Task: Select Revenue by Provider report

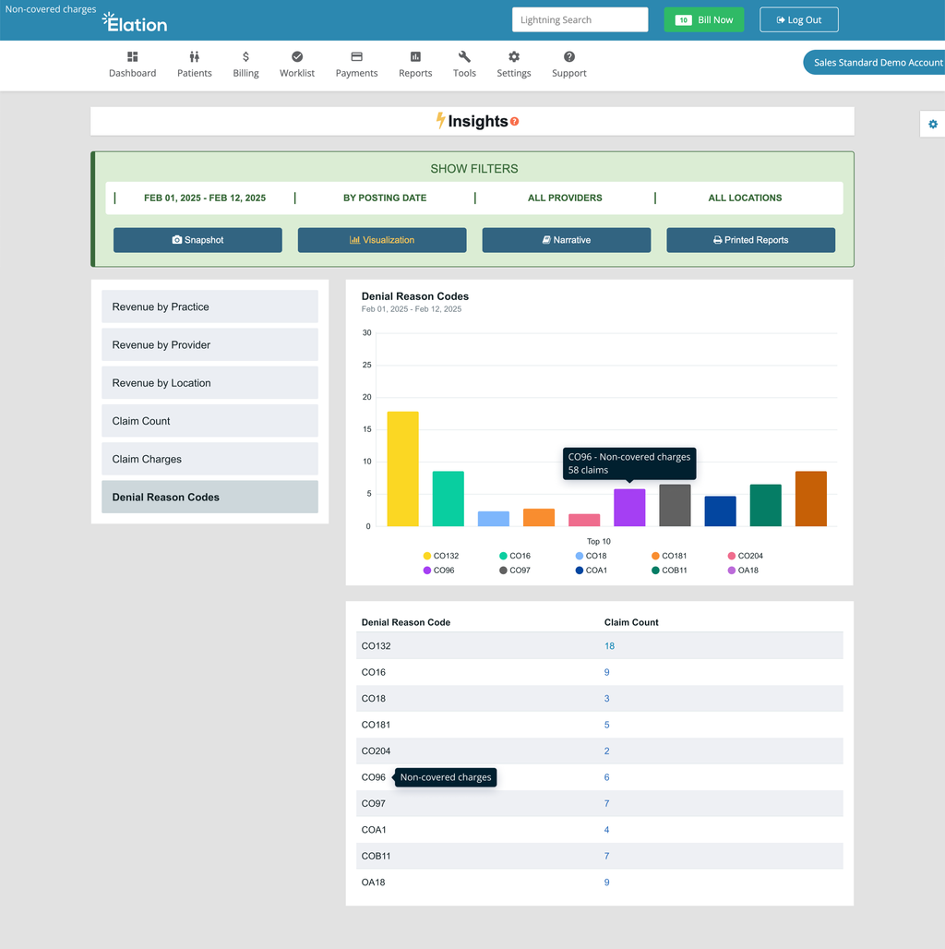Action: click(209, 345)
